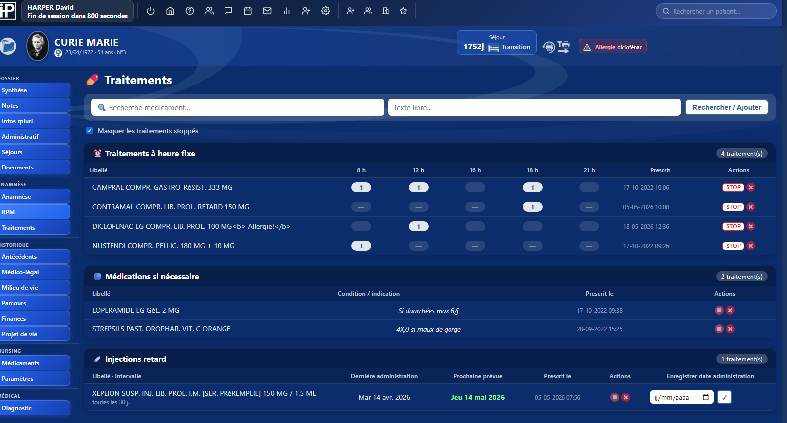The width and height of the screenshot is (787, 423).
Task: Stop XEPLION using the square stop icon
Action: pyautogui.click(x=615, y=397)
